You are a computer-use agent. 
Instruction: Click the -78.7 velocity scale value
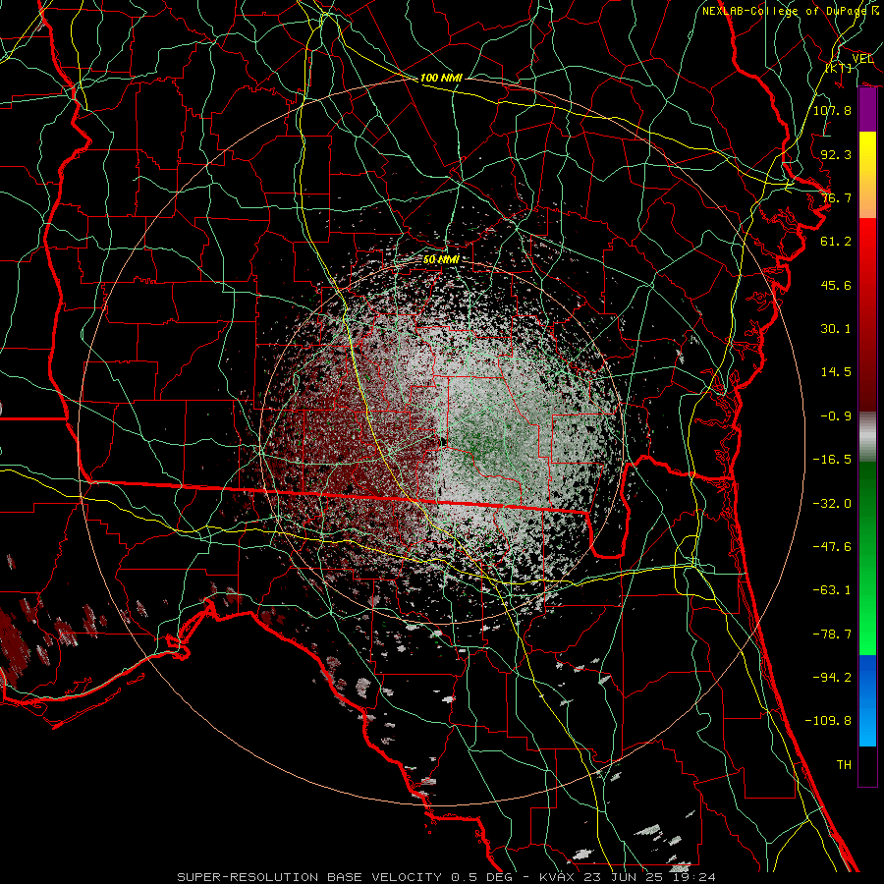[832, 635]
